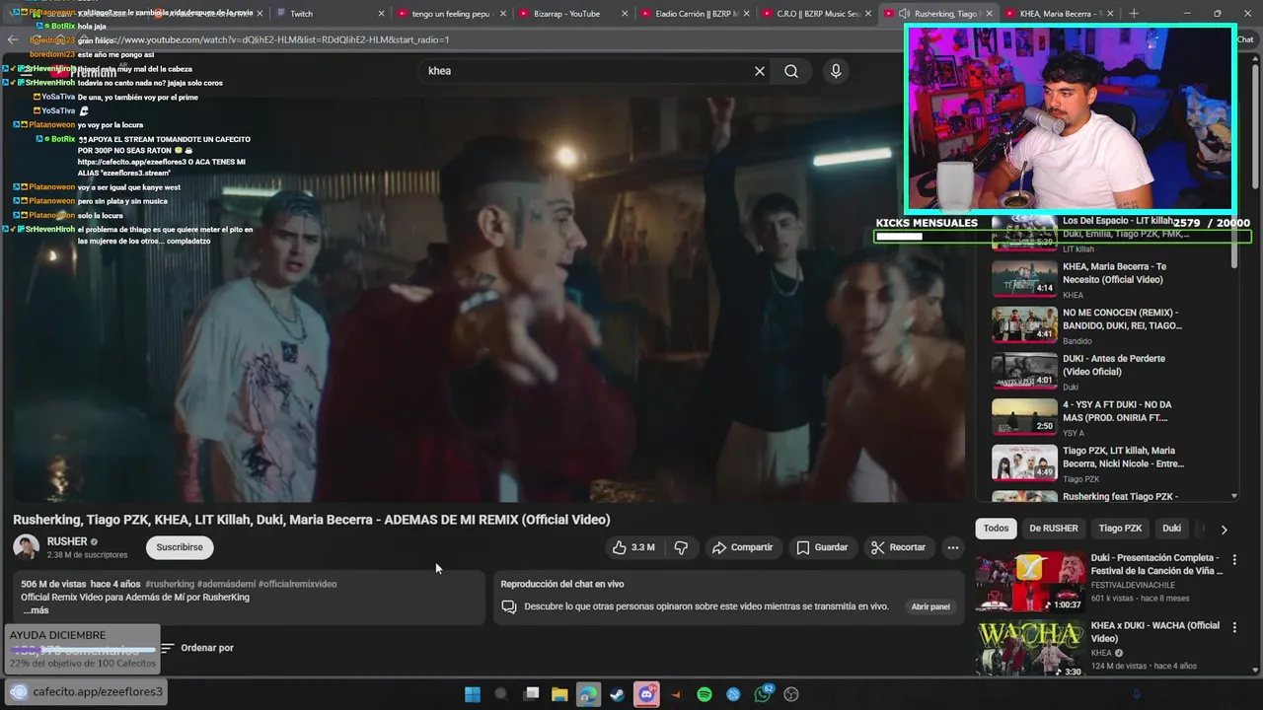
Task: Switch to Eladio Carrión BZRP tab
Action: (693, 13)
